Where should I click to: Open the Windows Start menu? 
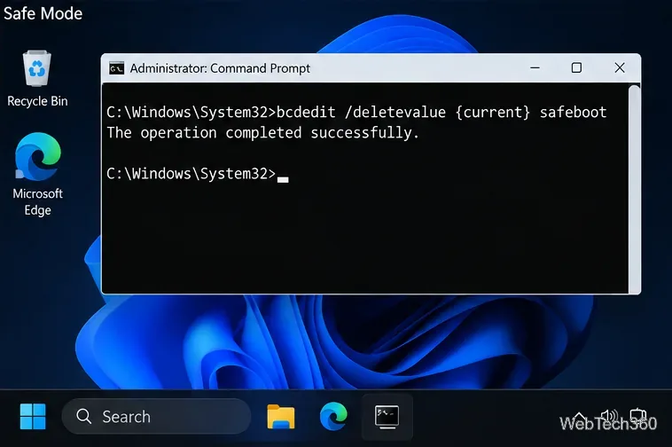click(x=33, y=416)
